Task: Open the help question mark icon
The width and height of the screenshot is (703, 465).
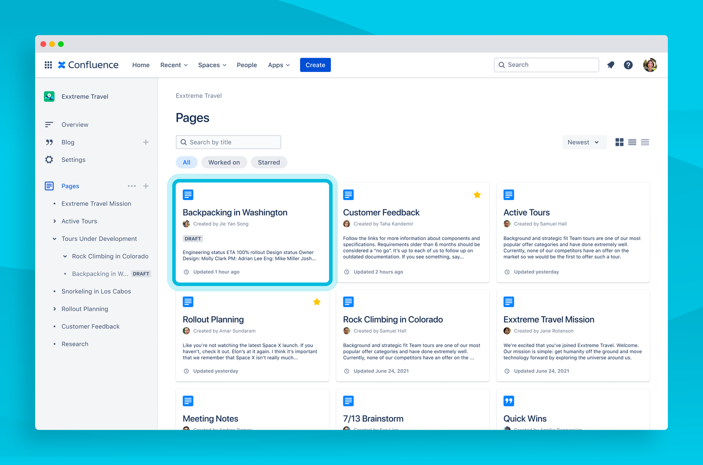Action: point(628,65)
